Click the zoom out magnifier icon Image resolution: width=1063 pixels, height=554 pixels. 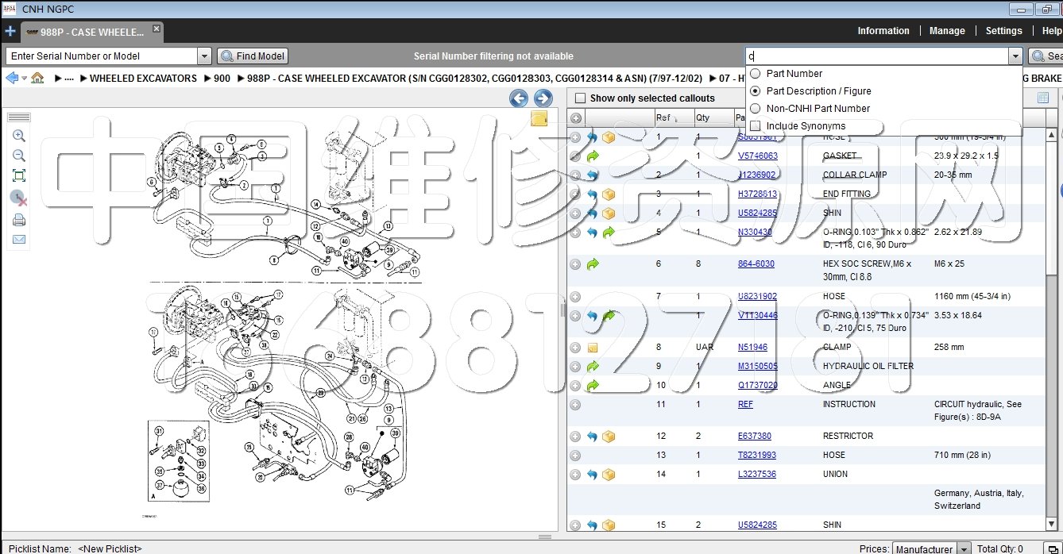tap(19, 156)
